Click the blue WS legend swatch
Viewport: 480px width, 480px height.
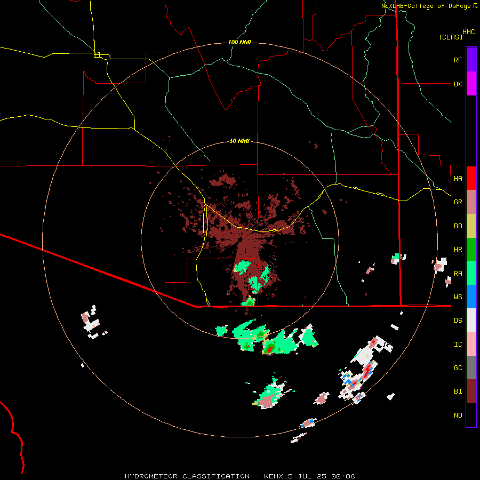[471, 297]
